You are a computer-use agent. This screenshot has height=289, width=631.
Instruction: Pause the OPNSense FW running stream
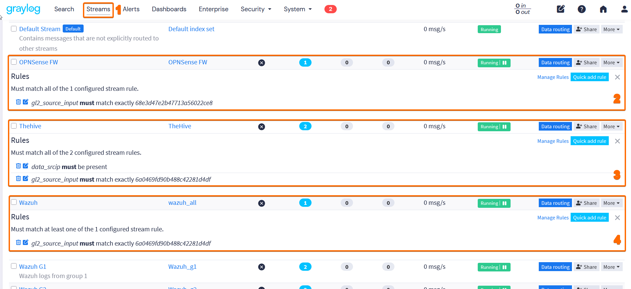tap(505, 63)
